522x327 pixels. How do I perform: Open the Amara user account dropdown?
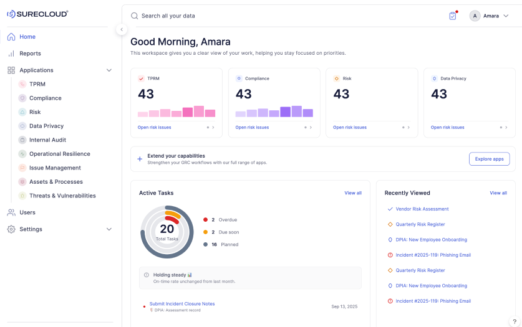pos(490,16)
